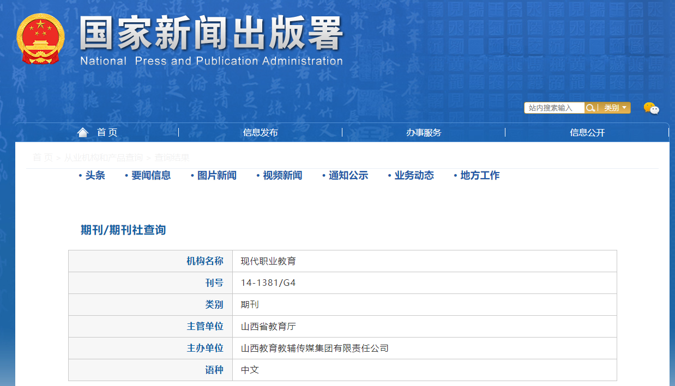The width and height of the screenshot is (675, 386).
Task: Expand the 类别 search category dropdown
Action: click(x=615, y=108)
